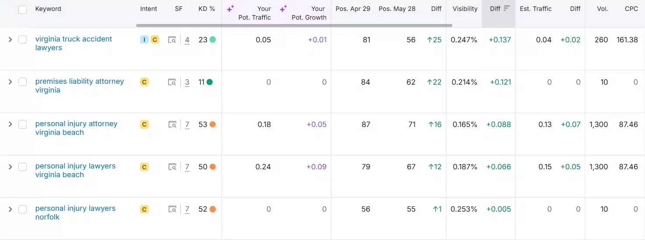View SERP icon for personal injury lawyers norfolk
This screenshot has height=240, width=645.
click(172, 209)
